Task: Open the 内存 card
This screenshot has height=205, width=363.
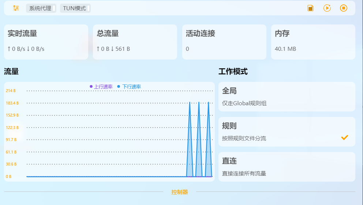Action: [313, 42]
